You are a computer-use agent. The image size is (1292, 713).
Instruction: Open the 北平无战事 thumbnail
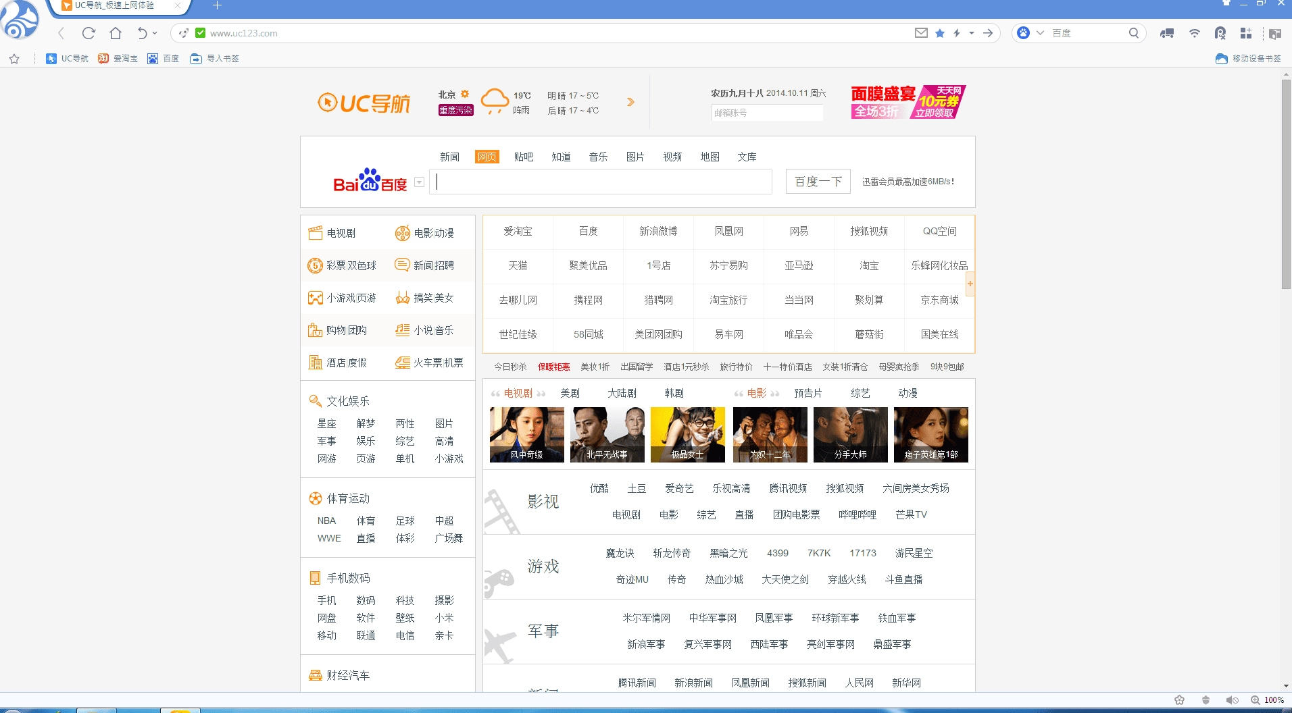(607, 435)
